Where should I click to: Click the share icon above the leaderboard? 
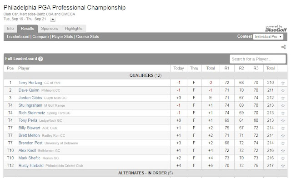click(283, 47)
